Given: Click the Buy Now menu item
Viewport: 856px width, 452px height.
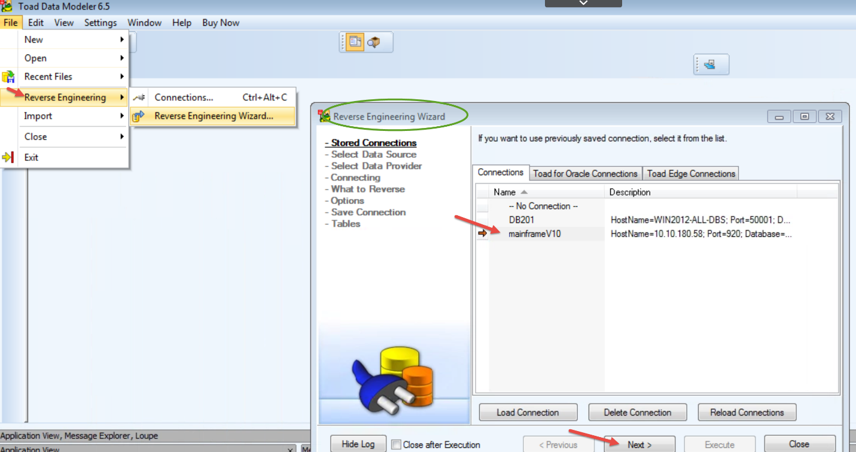Looking at the screenshot, I should point(221,23).
